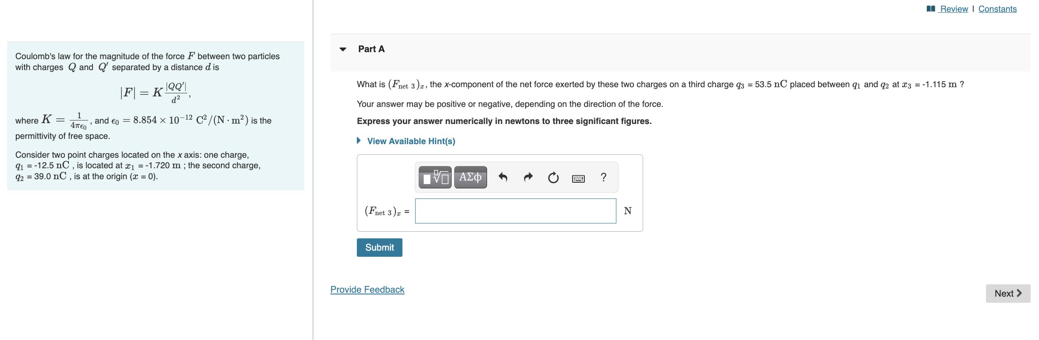Click the View Available Hint(s) link
Viewport: 1039px width, 340px height.
[411, 141]
